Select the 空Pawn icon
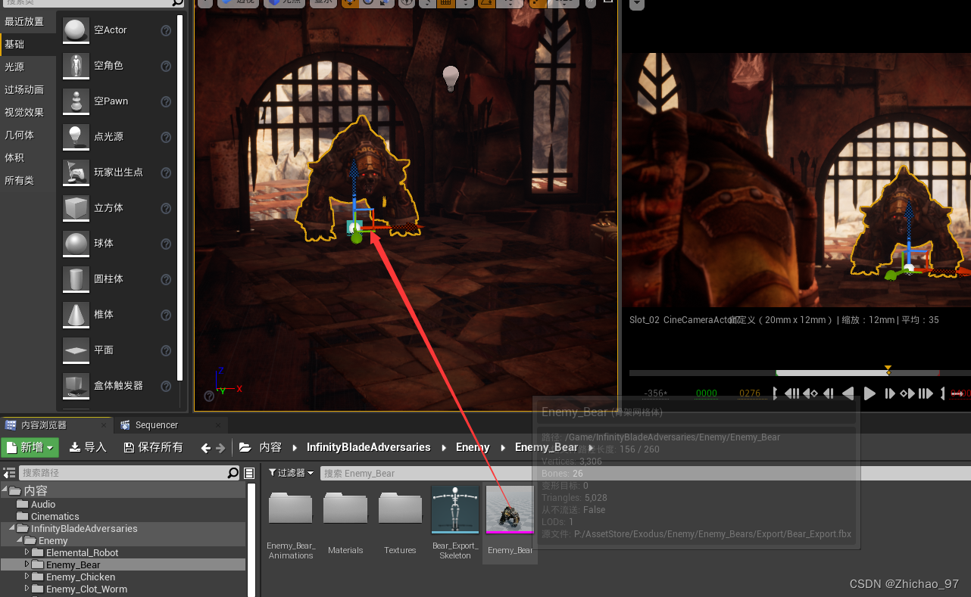 coord(76,101)
